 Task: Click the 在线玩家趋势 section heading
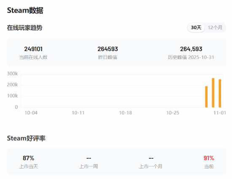(x=24, y=28)
